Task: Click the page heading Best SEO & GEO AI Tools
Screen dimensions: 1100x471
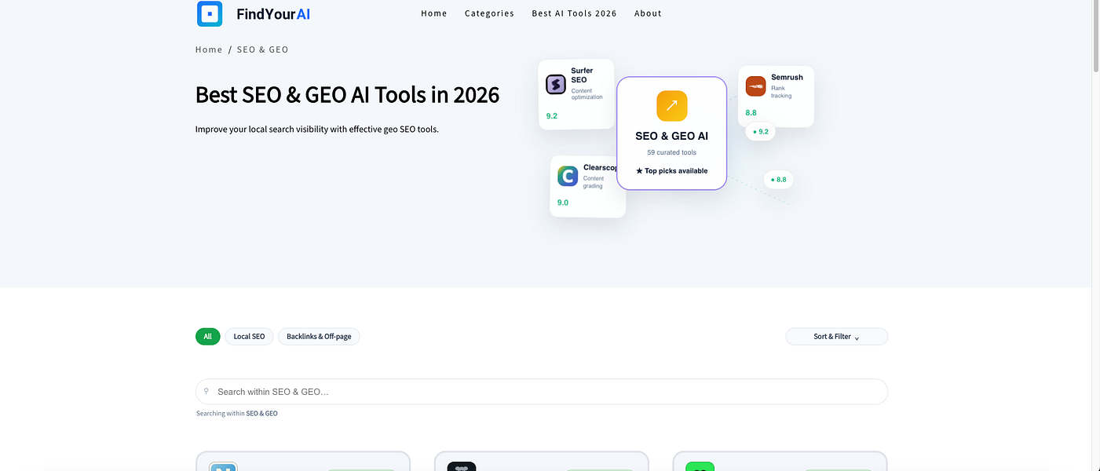Action: pos(347,95)
